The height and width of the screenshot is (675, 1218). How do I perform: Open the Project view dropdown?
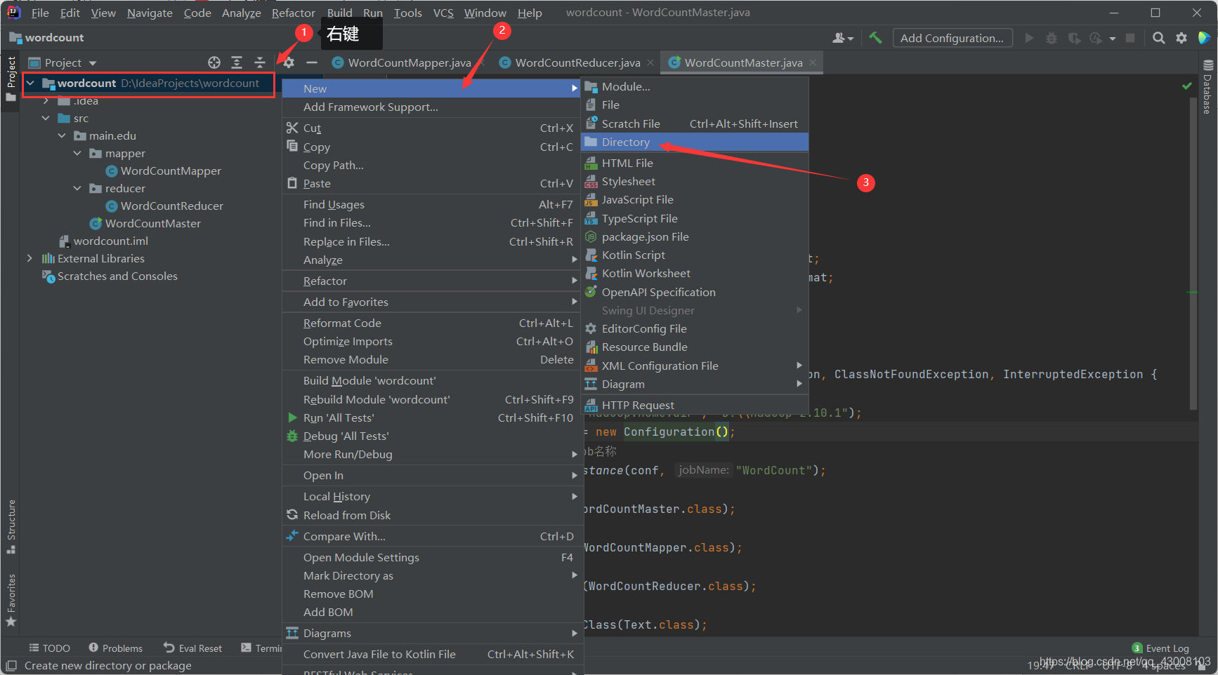point(63,62)
